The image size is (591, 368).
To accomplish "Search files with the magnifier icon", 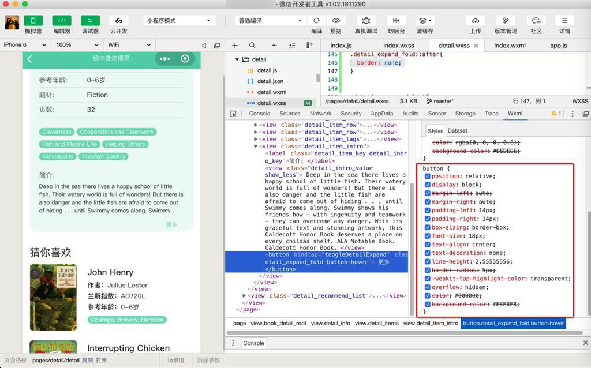I will [x=252, y=46].
